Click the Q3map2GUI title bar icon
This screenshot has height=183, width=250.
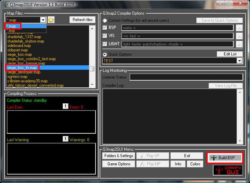click(6, 5)
